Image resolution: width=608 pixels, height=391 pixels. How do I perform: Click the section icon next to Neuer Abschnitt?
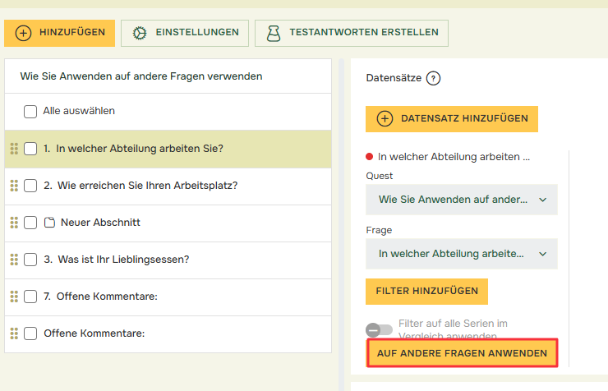(49, 223)
